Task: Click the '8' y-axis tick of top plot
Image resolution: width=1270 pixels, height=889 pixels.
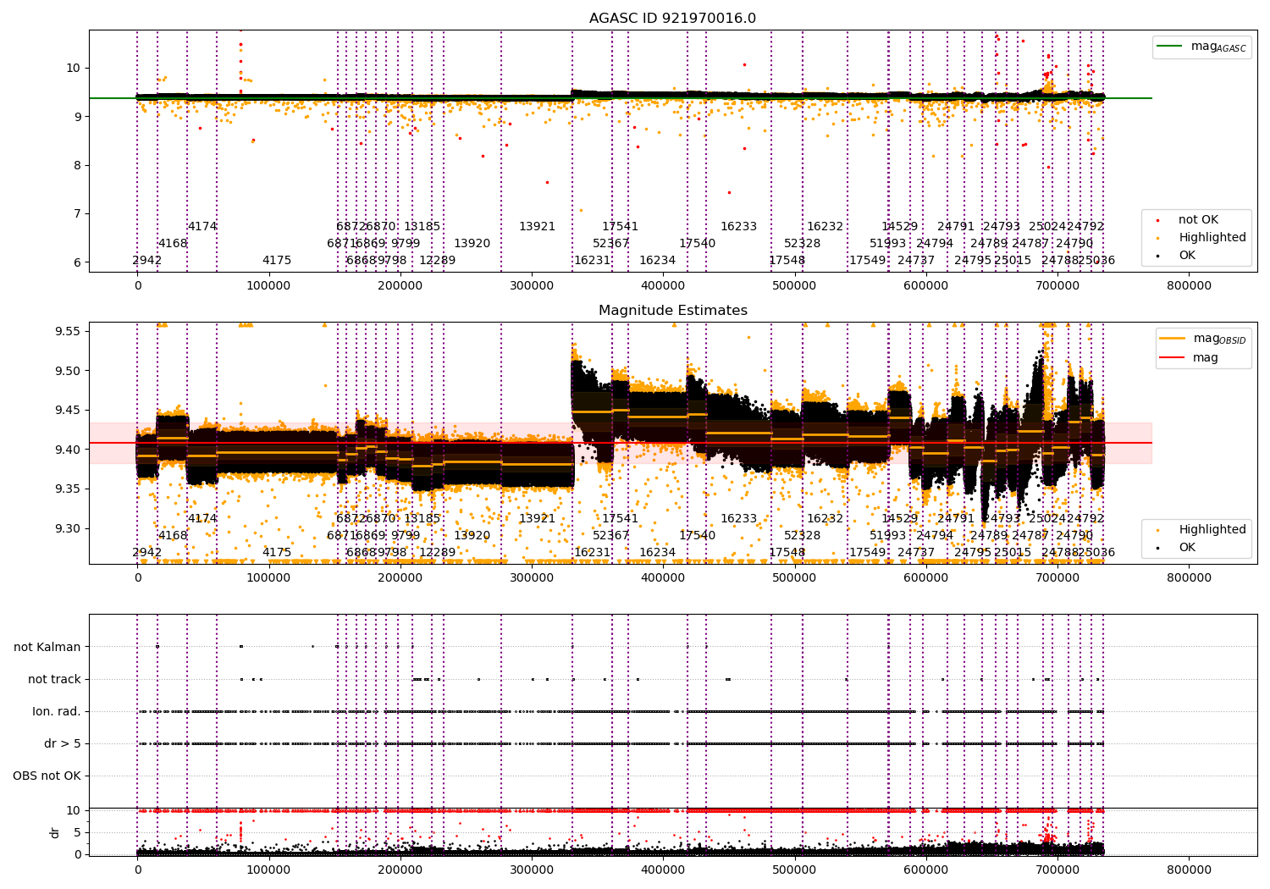Action: [x=77, y=165]
